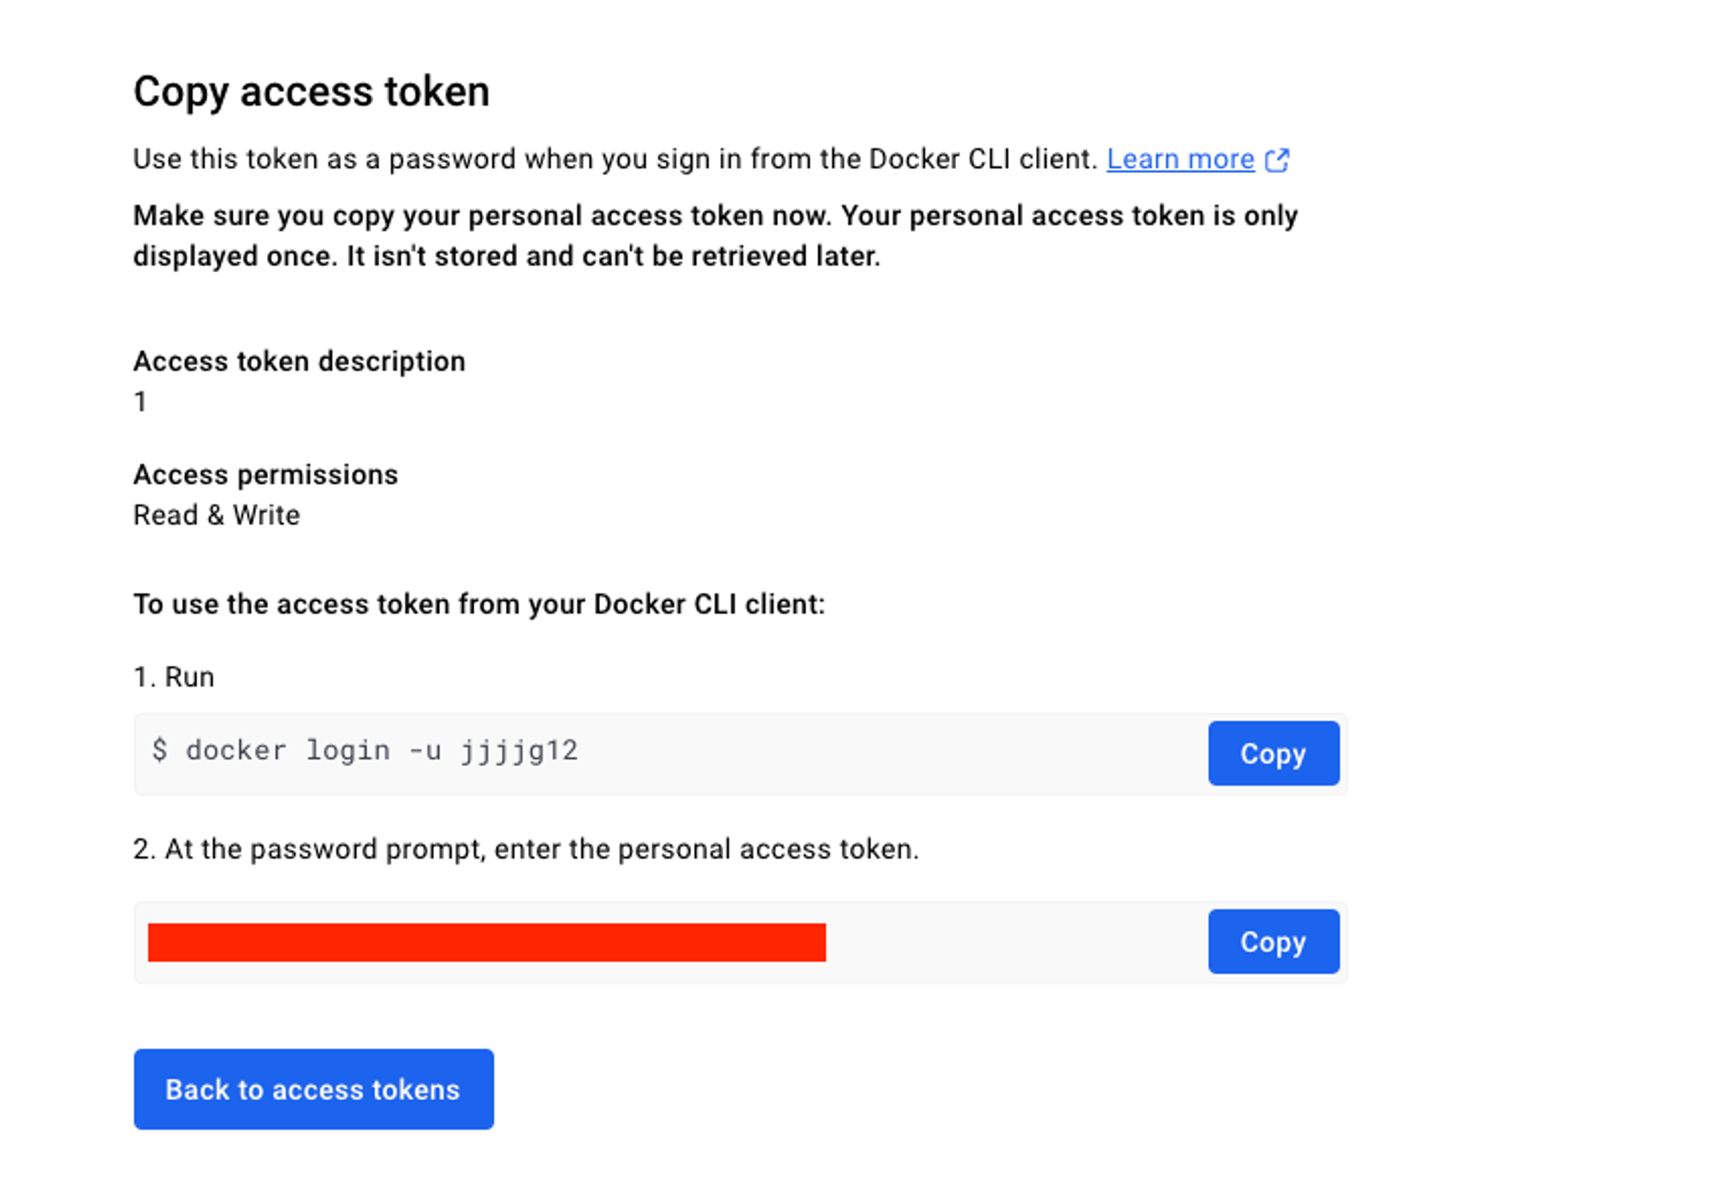Click the bold token warning paragraph
1712x1196 pixels.
(714, 235)
